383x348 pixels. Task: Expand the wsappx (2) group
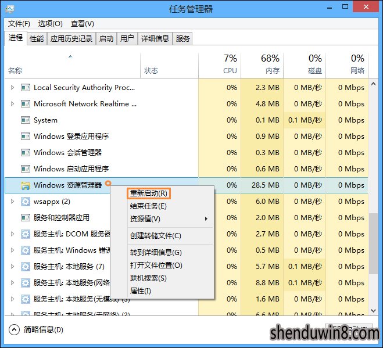[12, 202]
